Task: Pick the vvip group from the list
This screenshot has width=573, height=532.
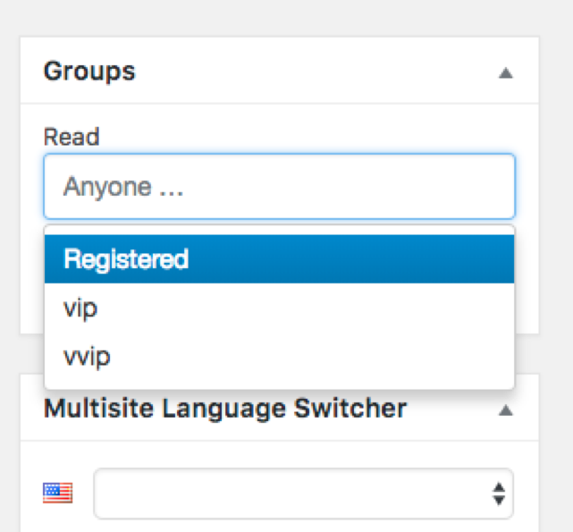Action: coord(87,356)
